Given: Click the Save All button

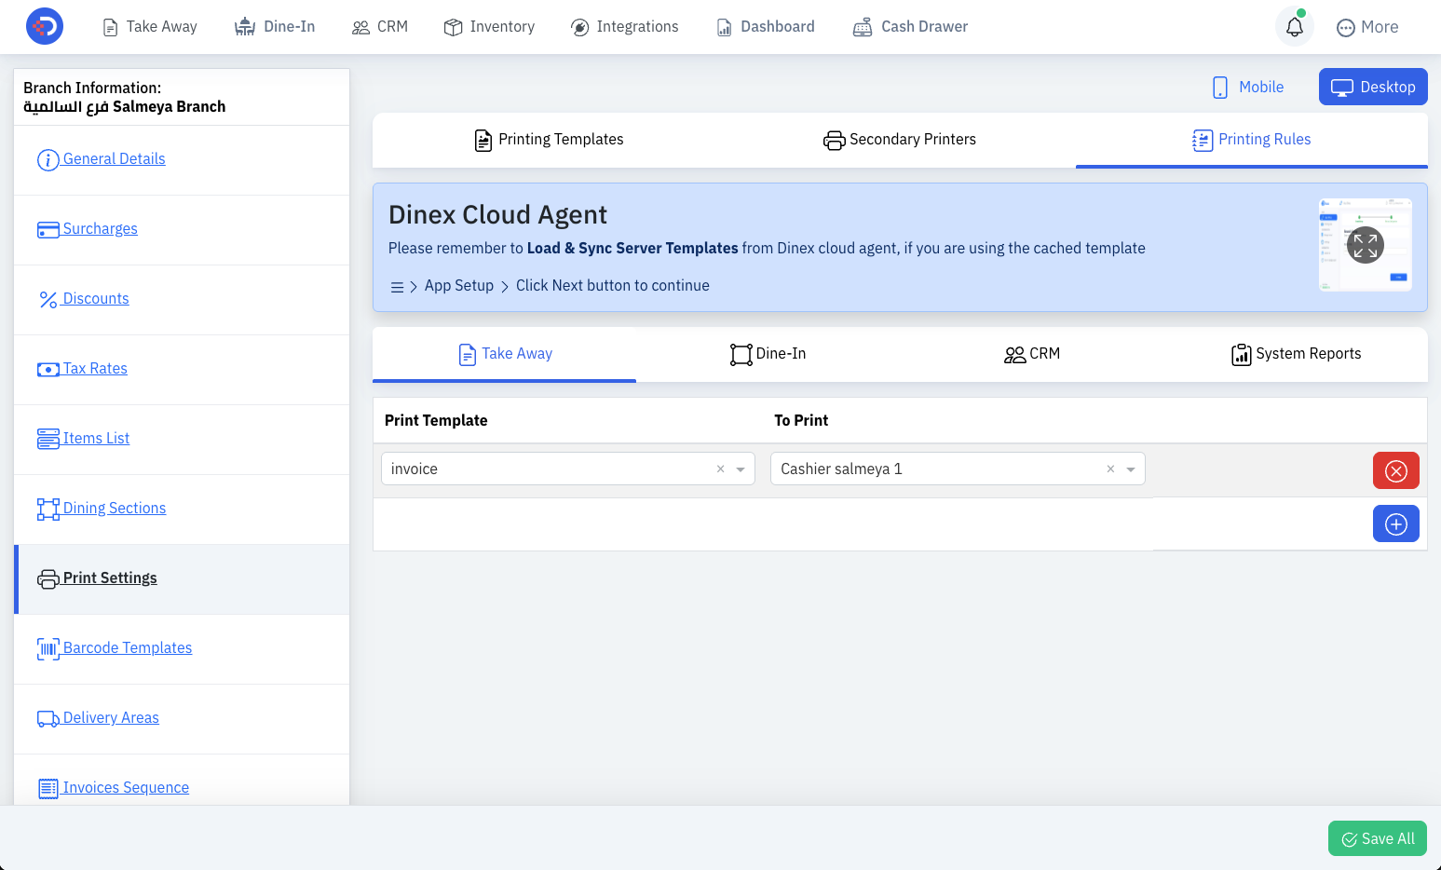Looking at the screenshot, I should pos(1378,838).
